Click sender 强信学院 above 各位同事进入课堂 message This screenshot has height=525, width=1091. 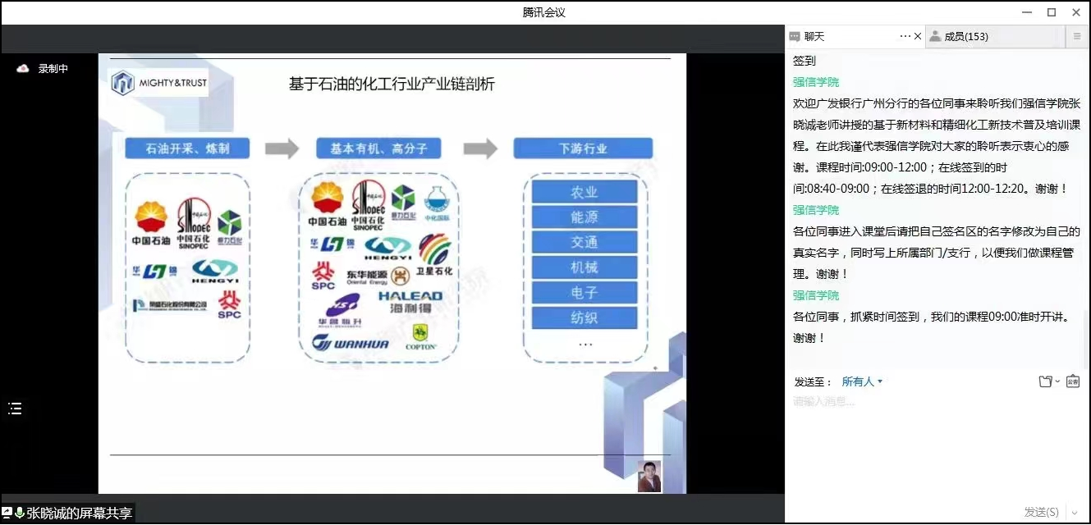816,210
